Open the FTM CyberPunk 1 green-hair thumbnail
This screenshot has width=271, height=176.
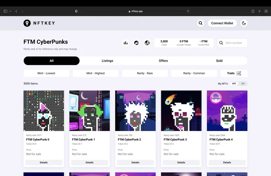point(90,111)
